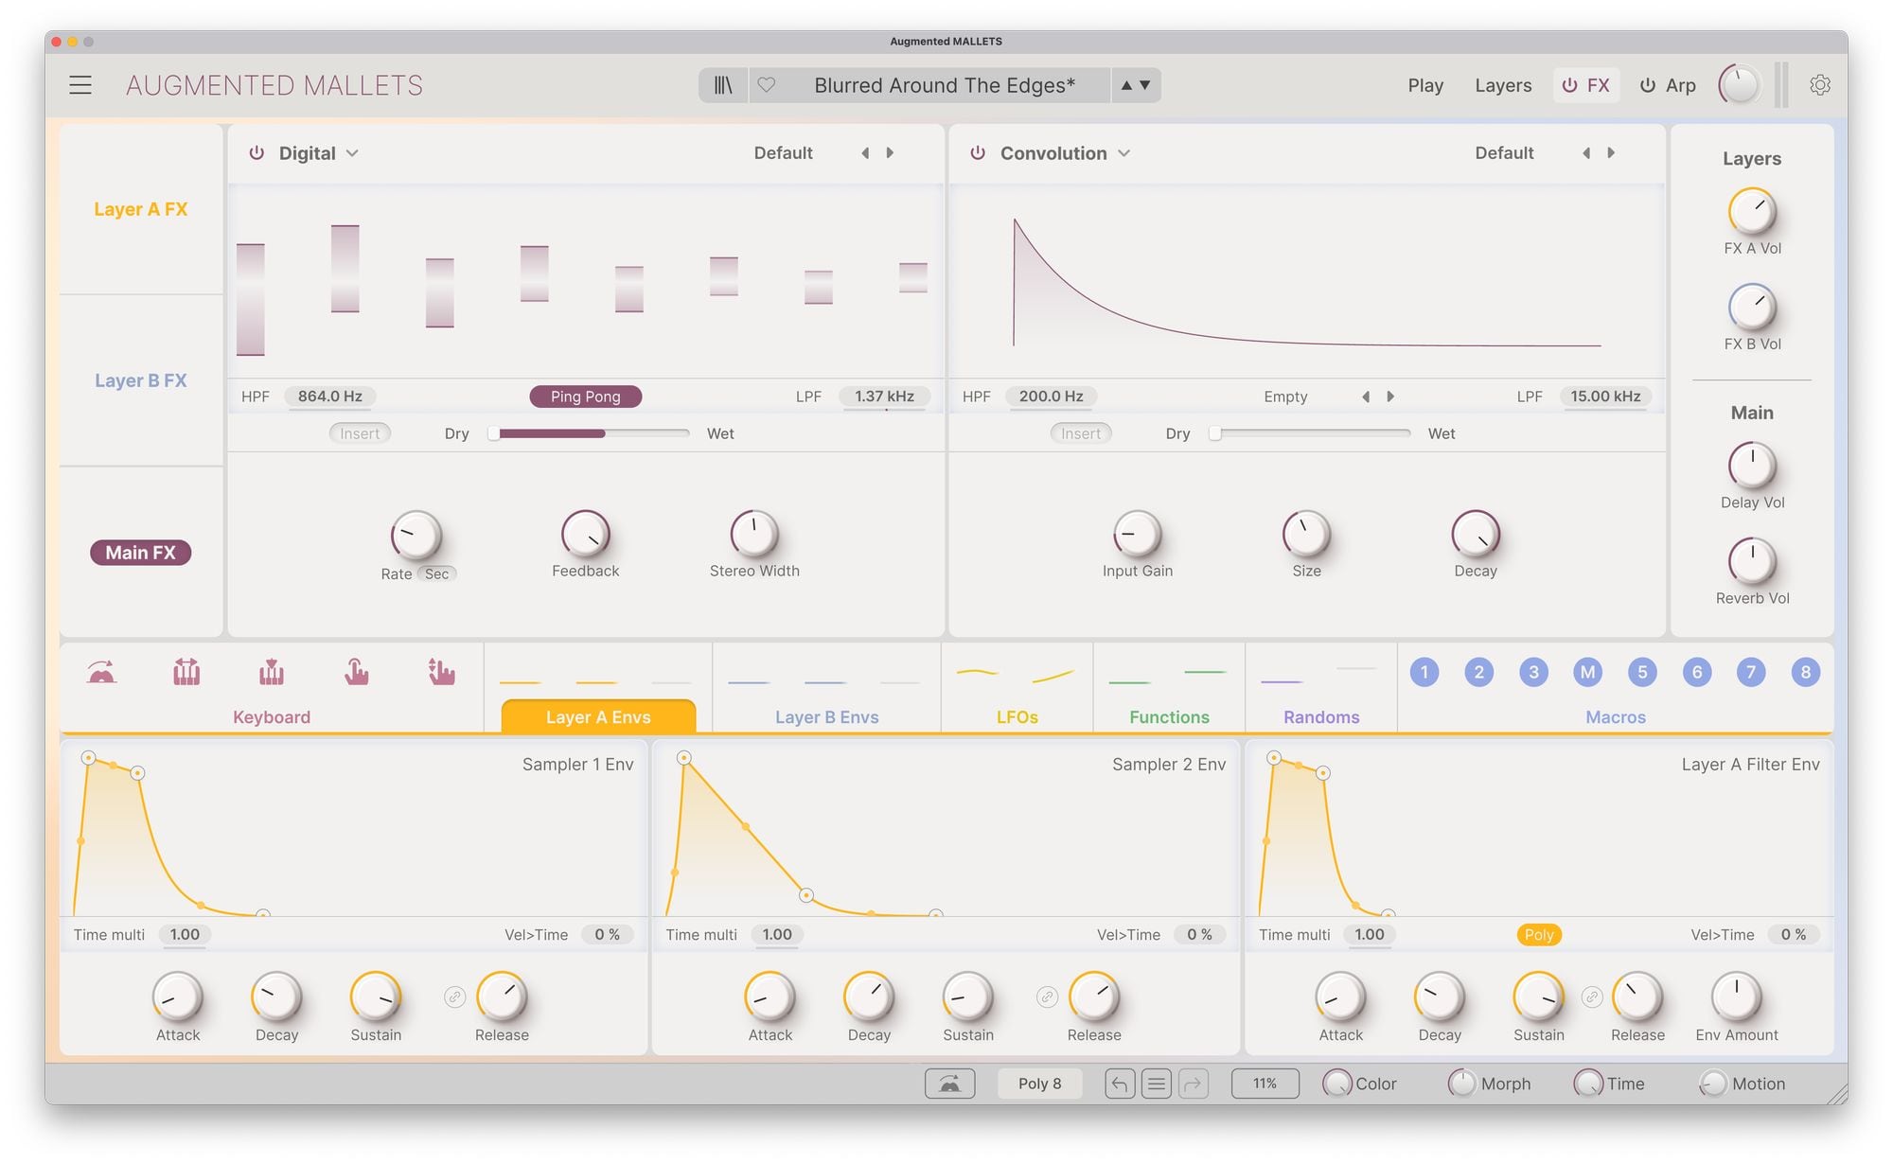Switch to the Layer B FX tab
This screenshot has height=1164, width=1893.
141,380
